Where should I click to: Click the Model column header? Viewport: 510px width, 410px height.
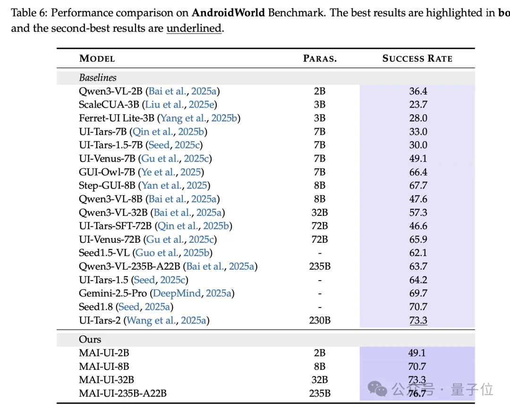(97, 59)
